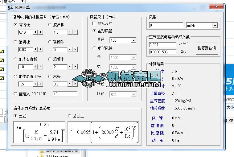
Task: Open the m3/h airflow unit dropdown
Action: (215, 26)
